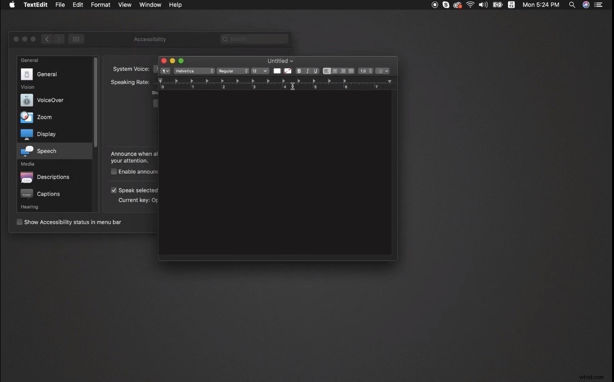Screen dimensions: 614x382
Task: Click the Show All grid icon
Action: coord(76,39)
